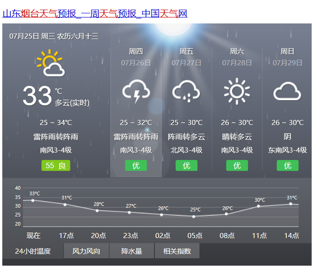Click Thursday's thunderstorm weather icon
The width and height of the screenshot is (313, 267).
136,91
